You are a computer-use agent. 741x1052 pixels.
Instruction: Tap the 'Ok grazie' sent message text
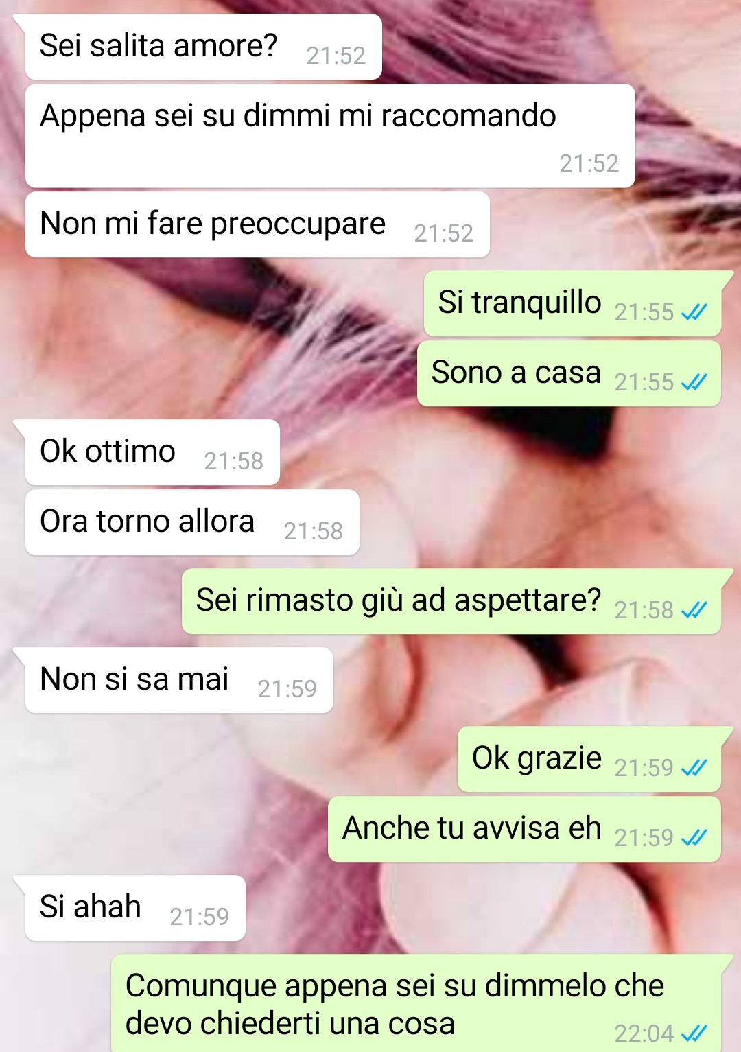pyautogui.click(x=537, y=759)
